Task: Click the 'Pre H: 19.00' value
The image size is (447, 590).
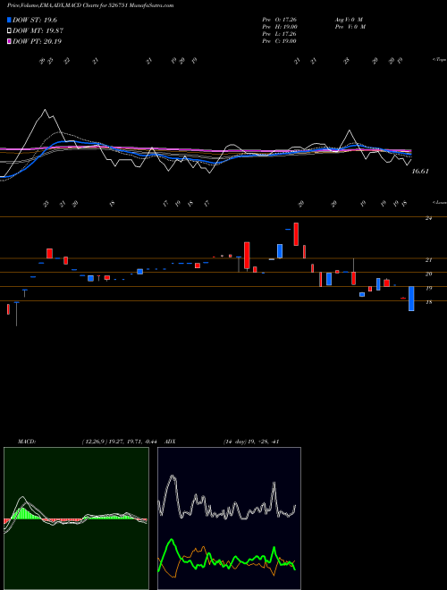Action: pyautogui.click(x=279, y=27)
